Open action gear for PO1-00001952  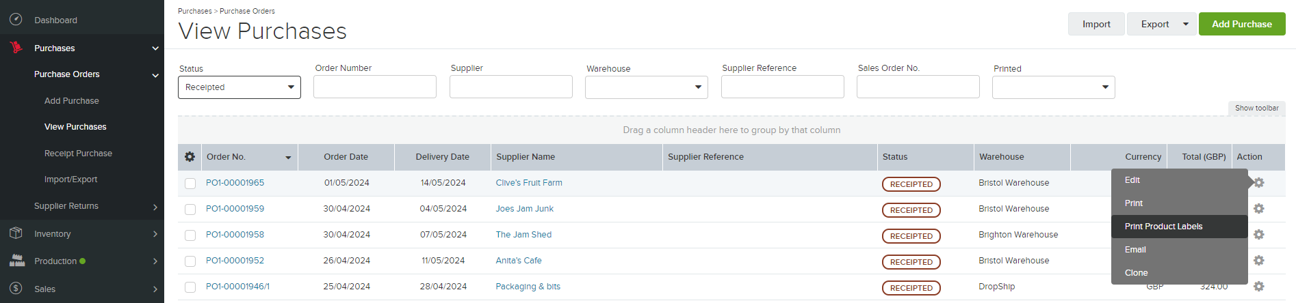(1258, 261)
